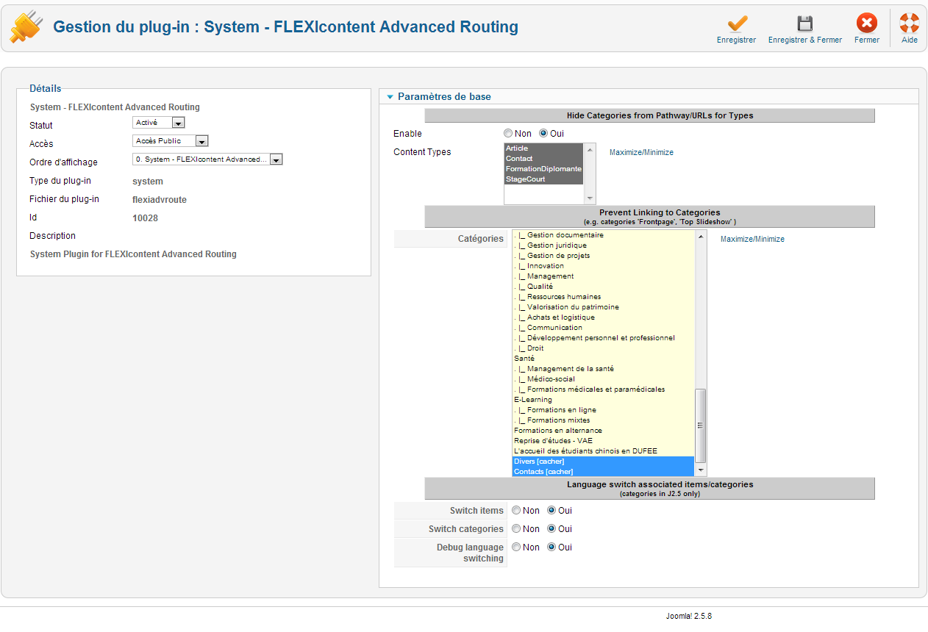Select Management de la santé category
This screenshot has height=632, width=928.
(603, 369)
